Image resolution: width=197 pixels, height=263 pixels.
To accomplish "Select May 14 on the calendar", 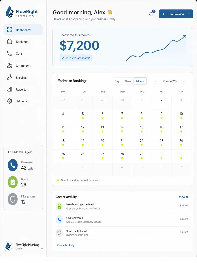I will (122, 129).
